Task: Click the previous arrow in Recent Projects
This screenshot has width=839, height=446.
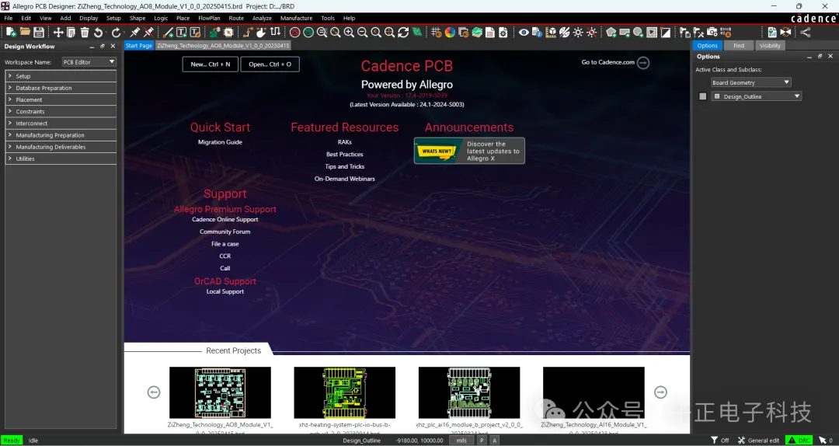Action: tap(154, 392)
